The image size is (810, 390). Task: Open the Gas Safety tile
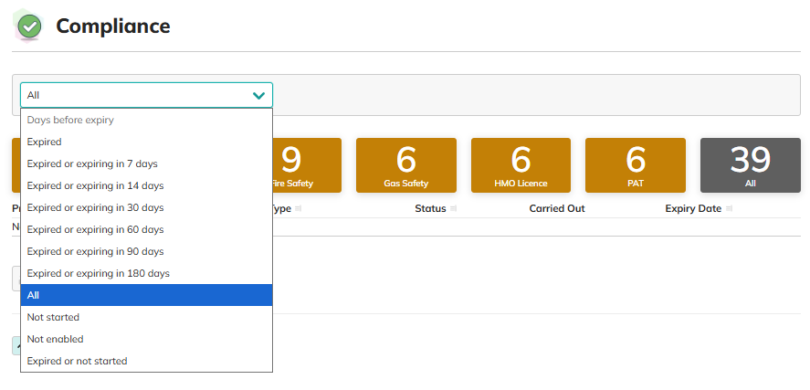[405, 165]
